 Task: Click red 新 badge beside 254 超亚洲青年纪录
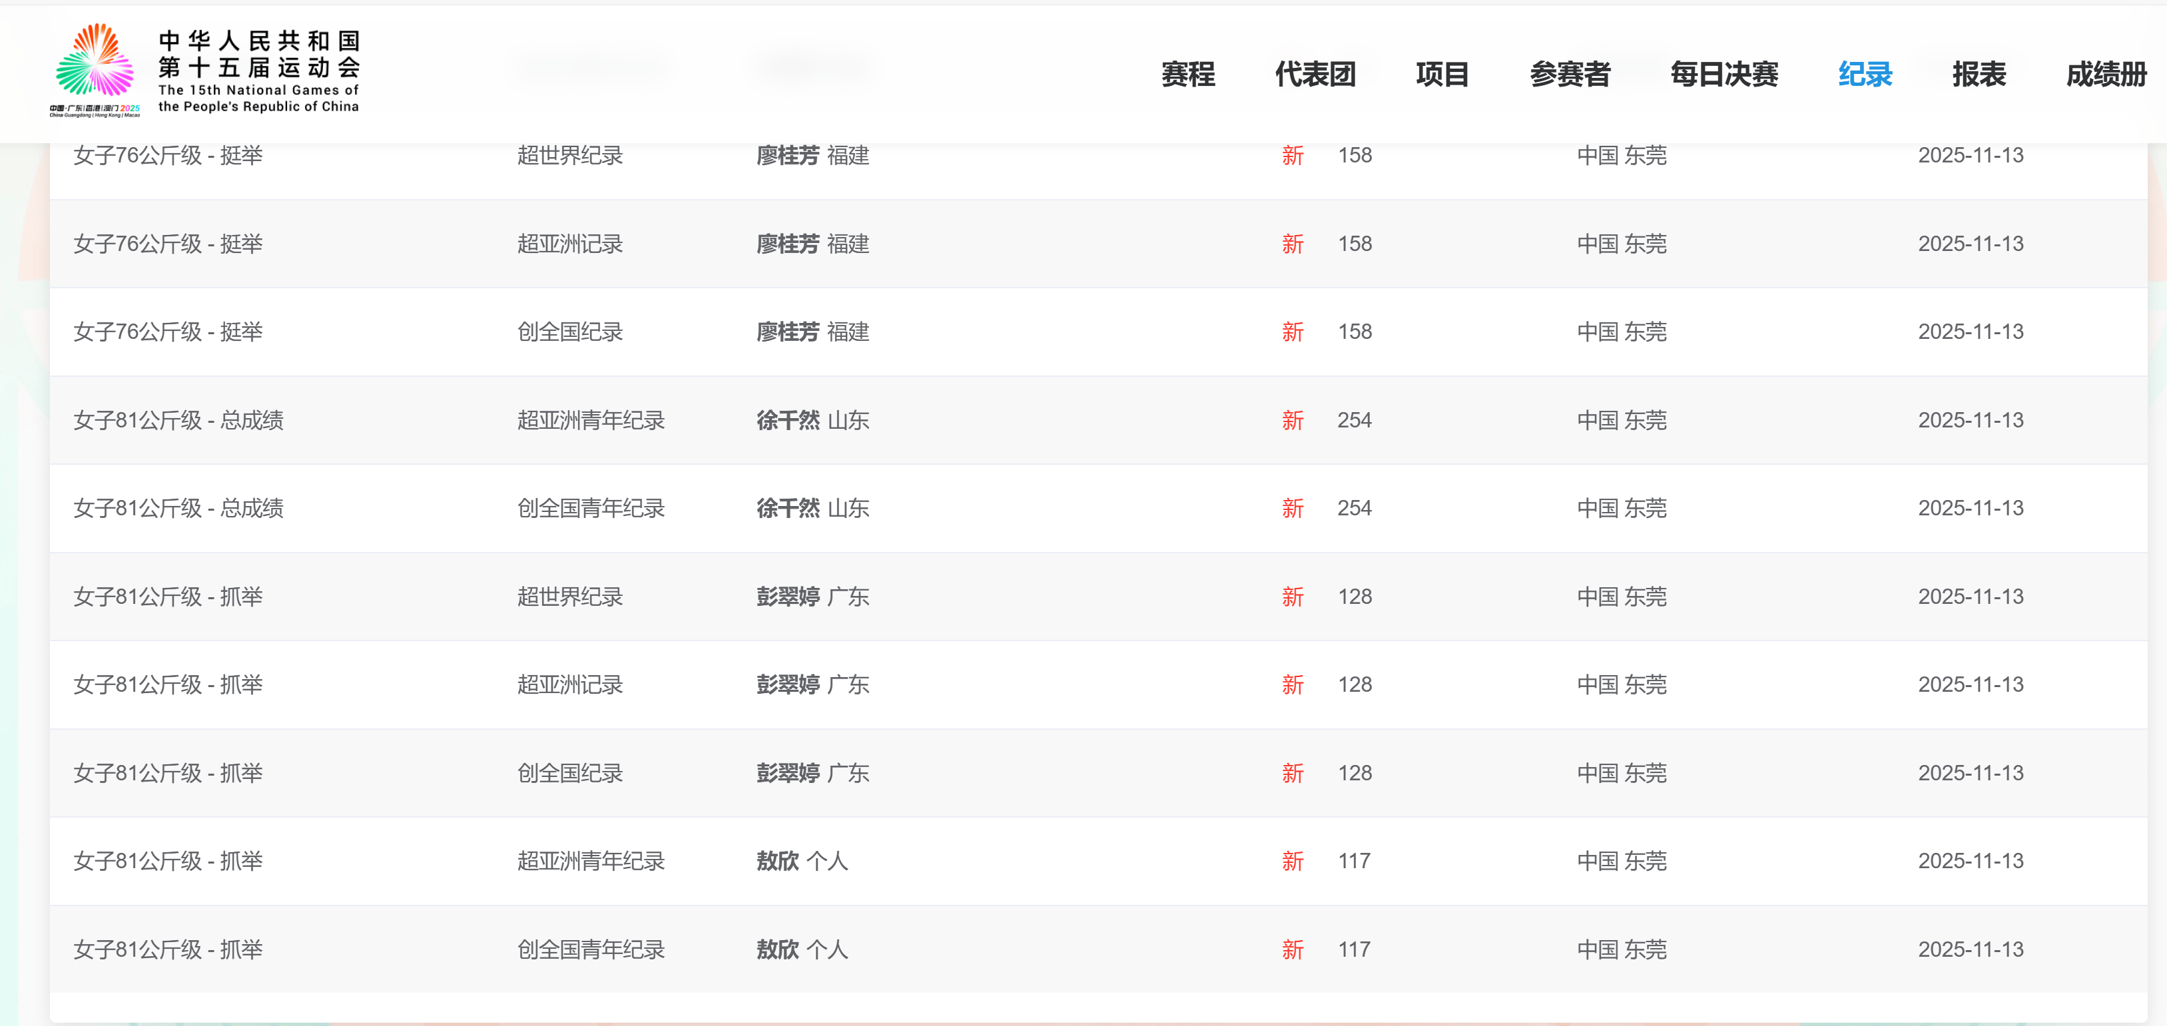pyautogui.click(x=1292, y=421)
